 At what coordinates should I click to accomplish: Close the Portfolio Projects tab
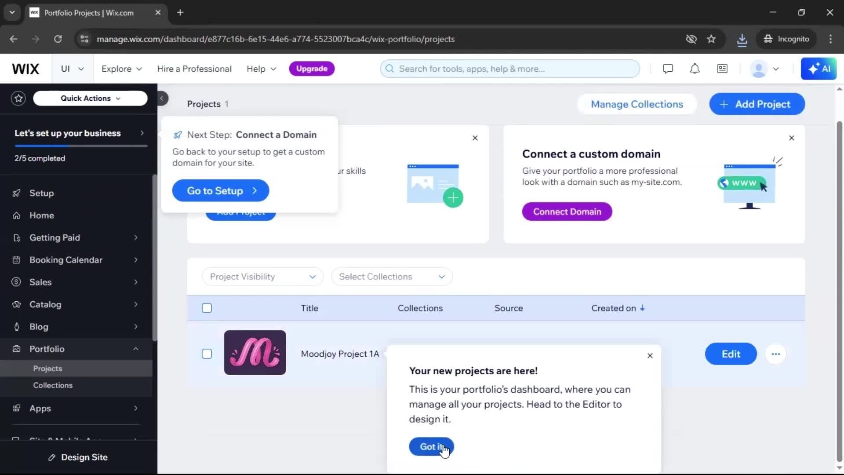158,12
